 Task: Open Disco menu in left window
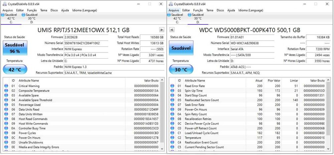coord(54,10)
